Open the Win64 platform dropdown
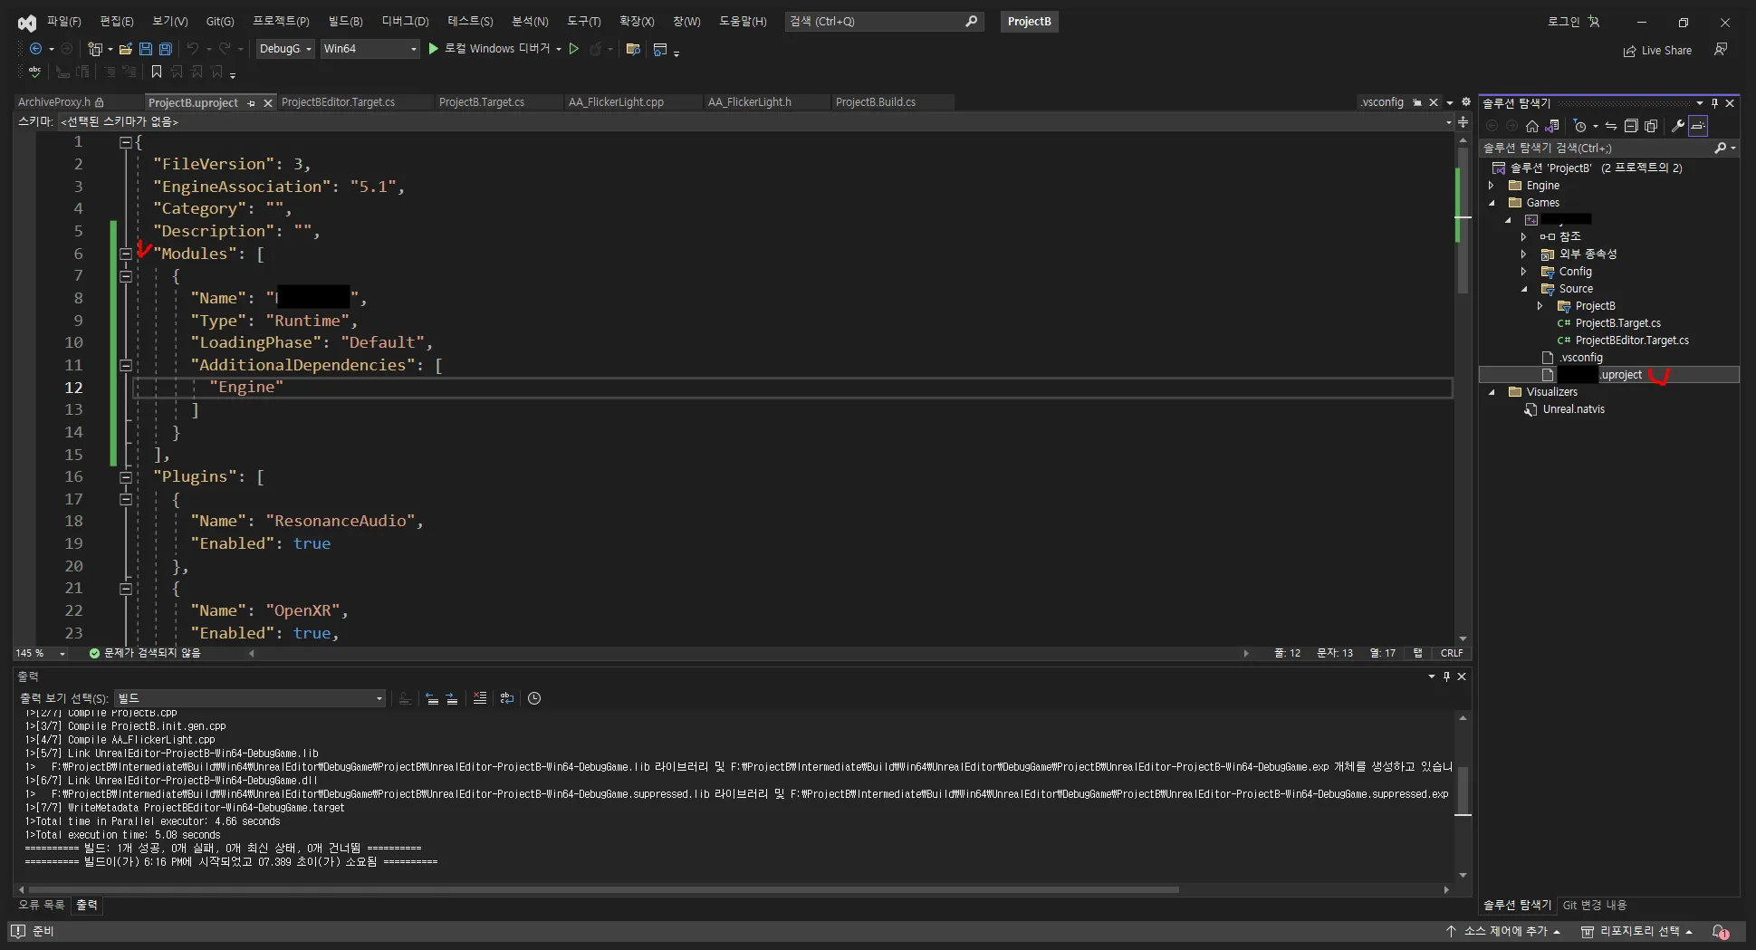Viewport: 1756px width, 950px height. (369, 49)
